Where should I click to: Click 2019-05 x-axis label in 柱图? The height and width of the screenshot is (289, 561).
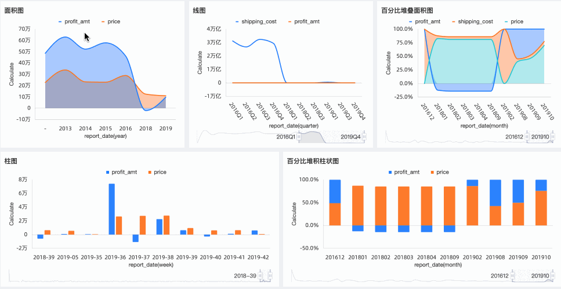tap(68, 257)
